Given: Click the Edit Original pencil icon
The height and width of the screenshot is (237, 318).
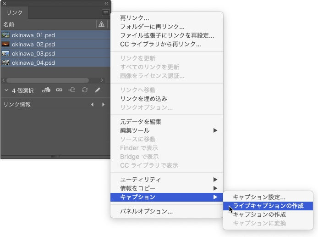Looking at the screenshot, I should pyautogui.click(x=98, y=90).
